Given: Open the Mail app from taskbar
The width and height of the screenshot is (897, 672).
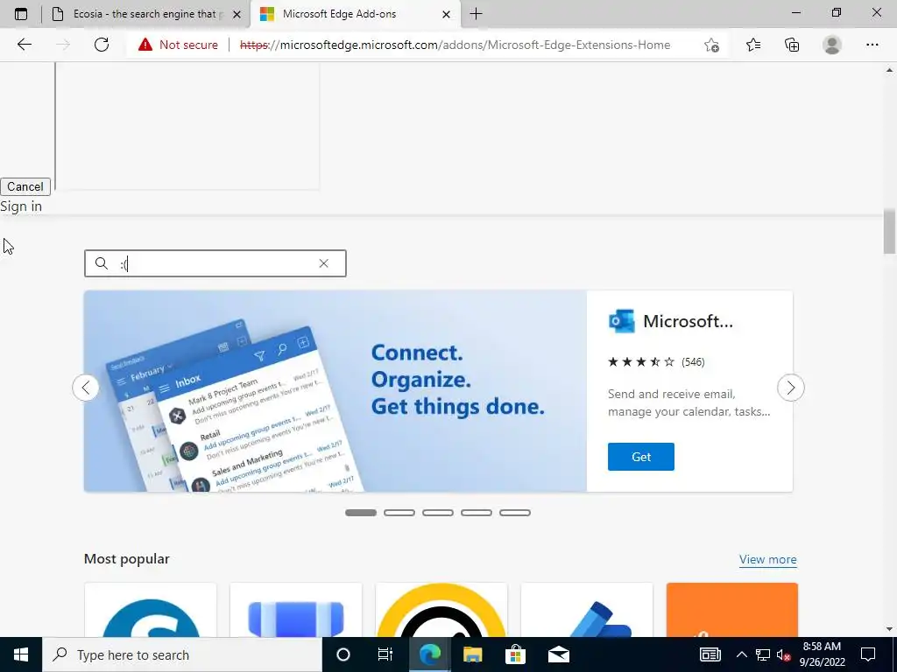Looking at the screenshot, I should [558, 654].
